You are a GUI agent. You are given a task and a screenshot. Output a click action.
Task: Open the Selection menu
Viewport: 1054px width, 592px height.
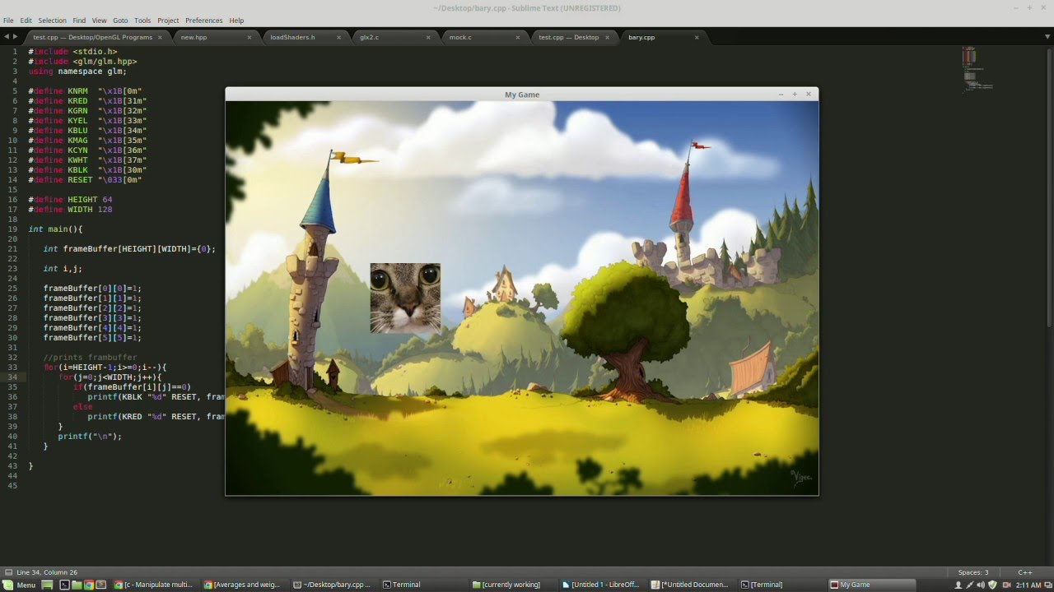52,20
